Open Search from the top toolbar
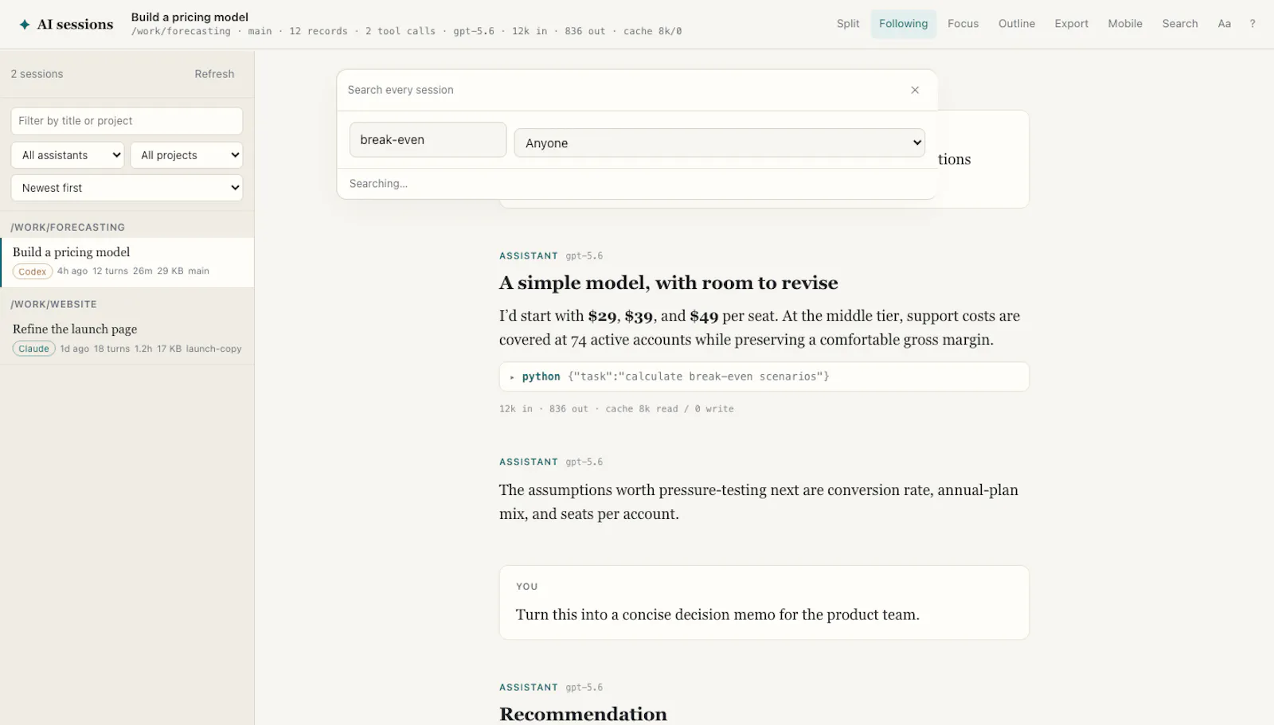The width and height of the screenshot is (1274, 725). [1179, 24]
